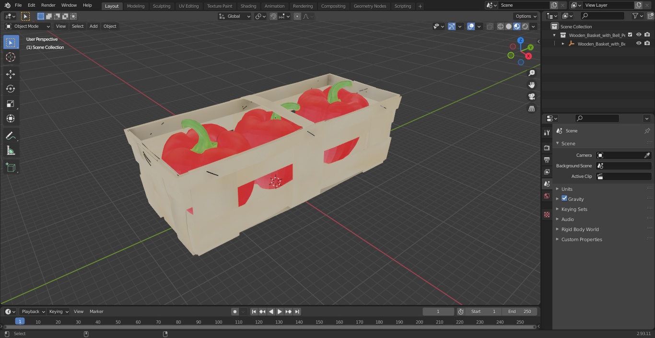The height and width of the screenshot is (338, 655).
Task: Toggle the camera view icon
Action: [531, 97]
